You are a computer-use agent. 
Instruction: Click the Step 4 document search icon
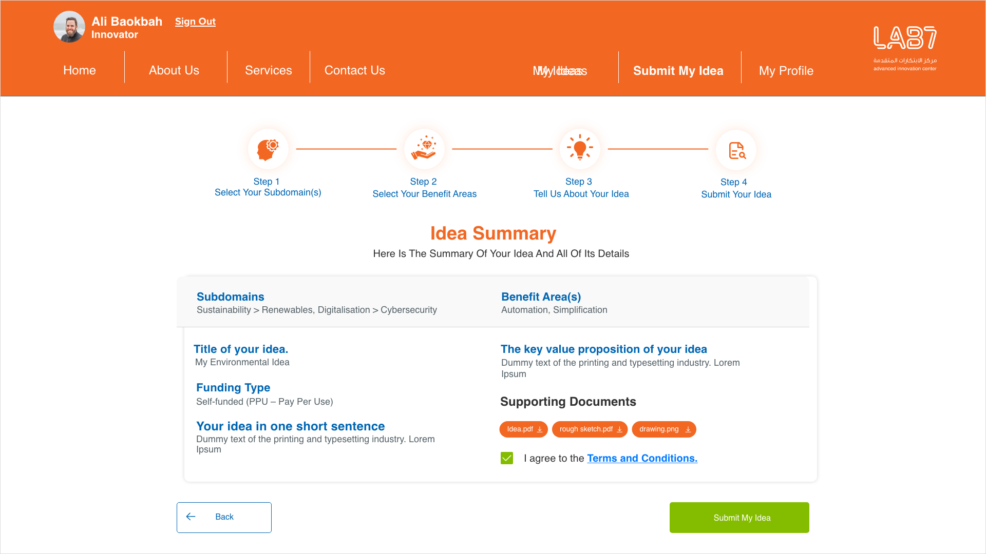pos(736,150)
